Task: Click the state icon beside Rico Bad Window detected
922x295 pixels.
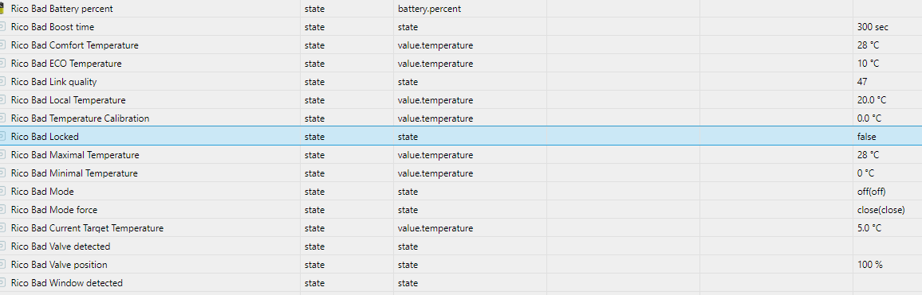Action: pos(2,283)
